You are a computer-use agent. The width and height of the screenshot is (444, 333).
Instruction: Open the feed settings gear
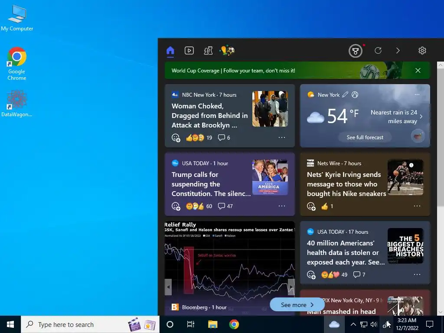pyautogui.click(x=422, y=51)
